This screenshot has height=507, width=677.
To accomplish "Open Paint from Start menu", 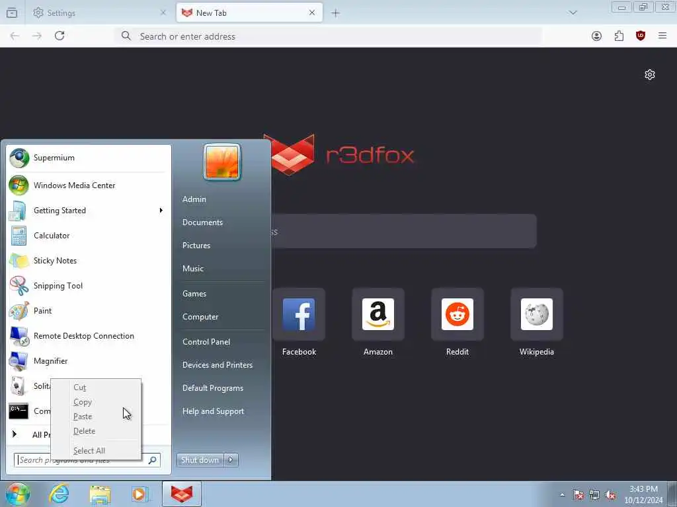I will 88,311.
